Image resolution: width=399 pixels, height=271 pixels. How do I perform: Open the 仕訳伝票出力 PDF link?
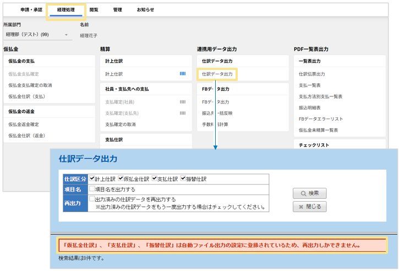[311, 74]
